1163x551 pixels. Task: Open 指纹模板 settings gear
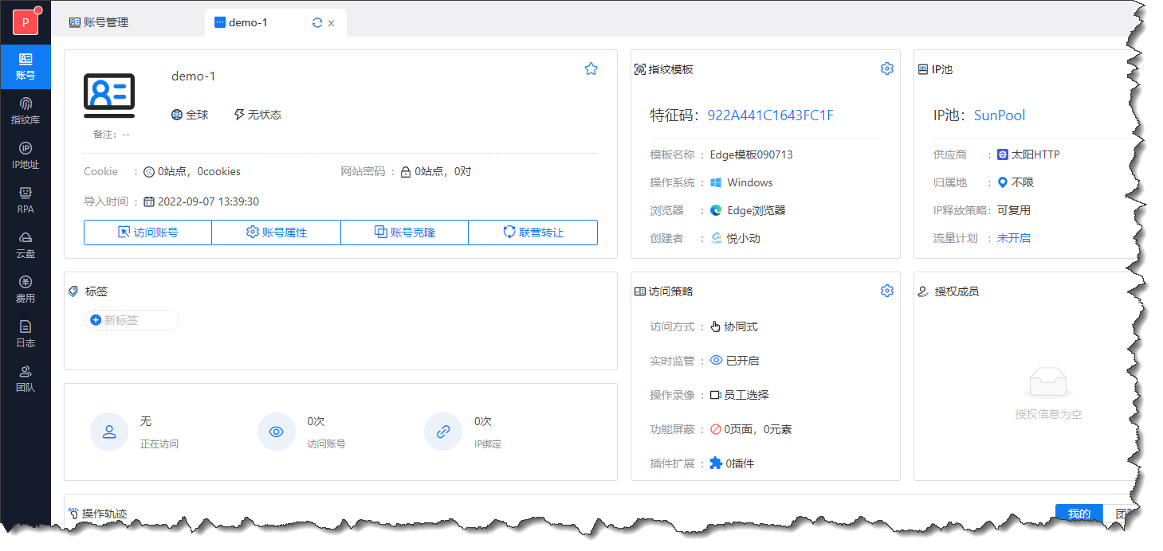click(887, 68)
